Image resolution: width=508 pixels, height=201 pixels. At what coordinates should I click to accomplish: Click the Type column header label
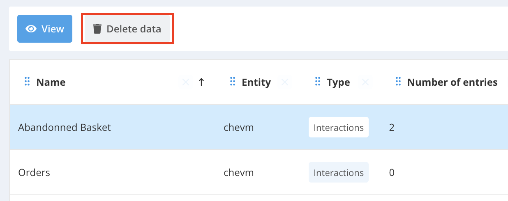(338, 82)
